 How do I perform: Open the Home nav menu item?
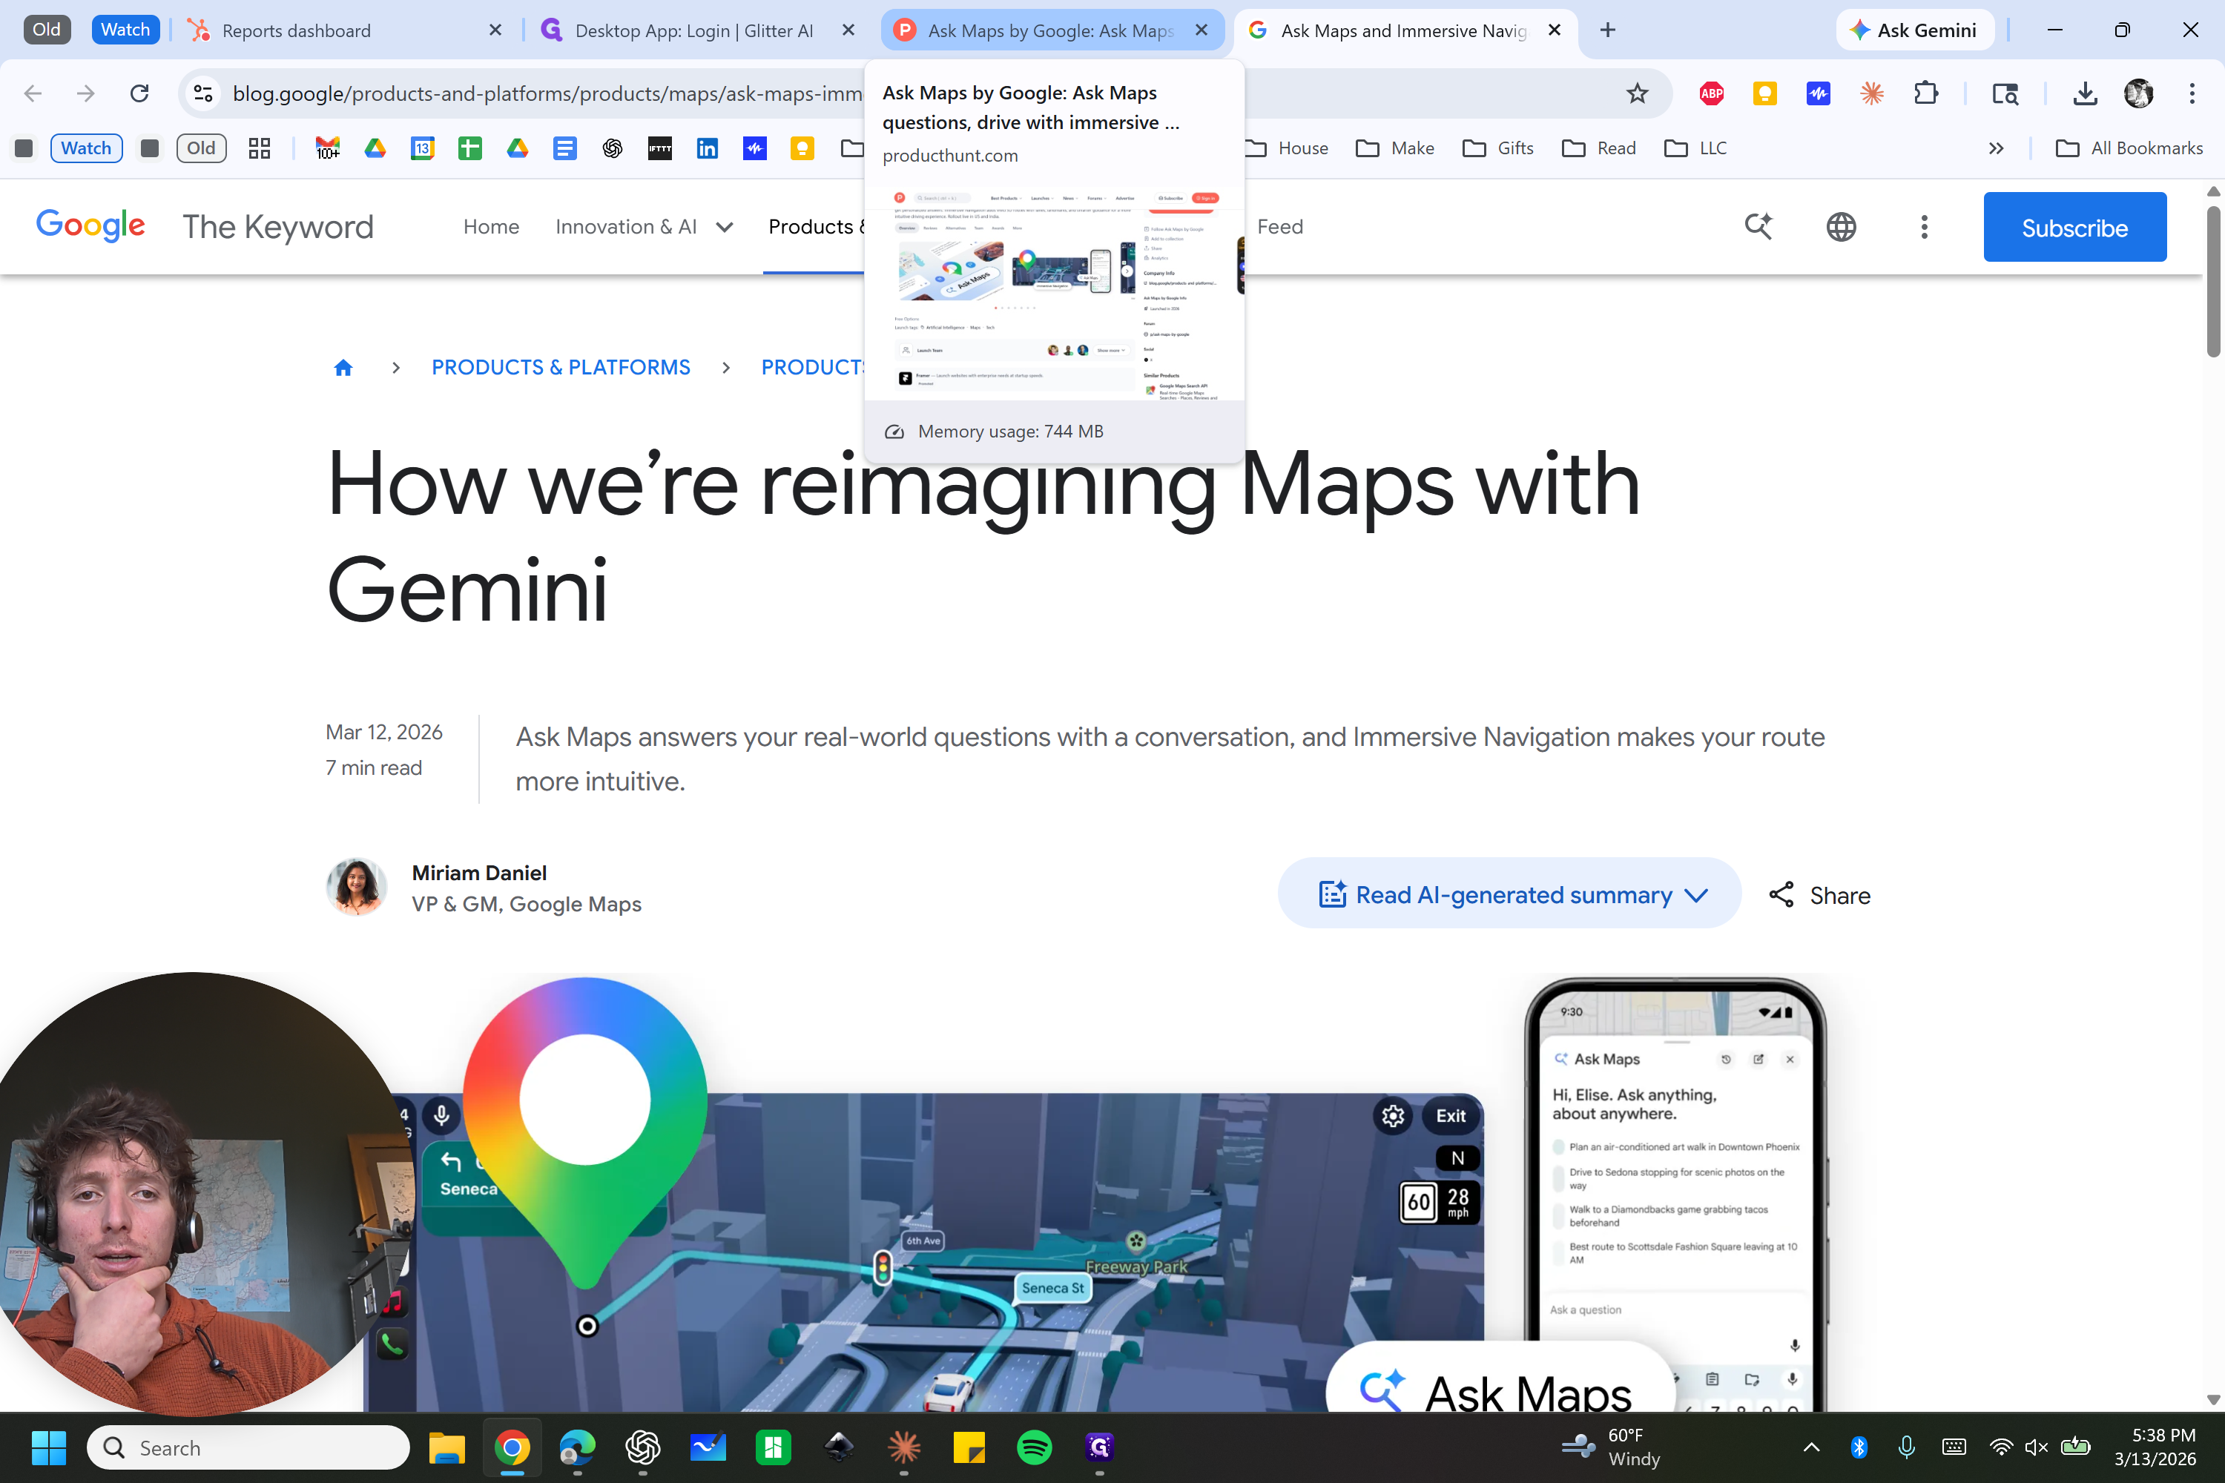[x=491, y=227]
